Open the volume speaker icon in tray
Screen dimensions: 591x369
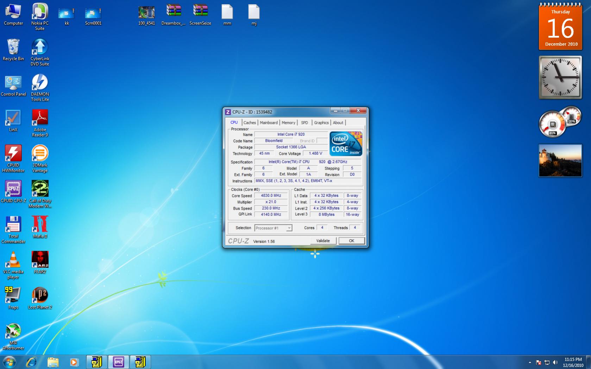pos(555,362)
